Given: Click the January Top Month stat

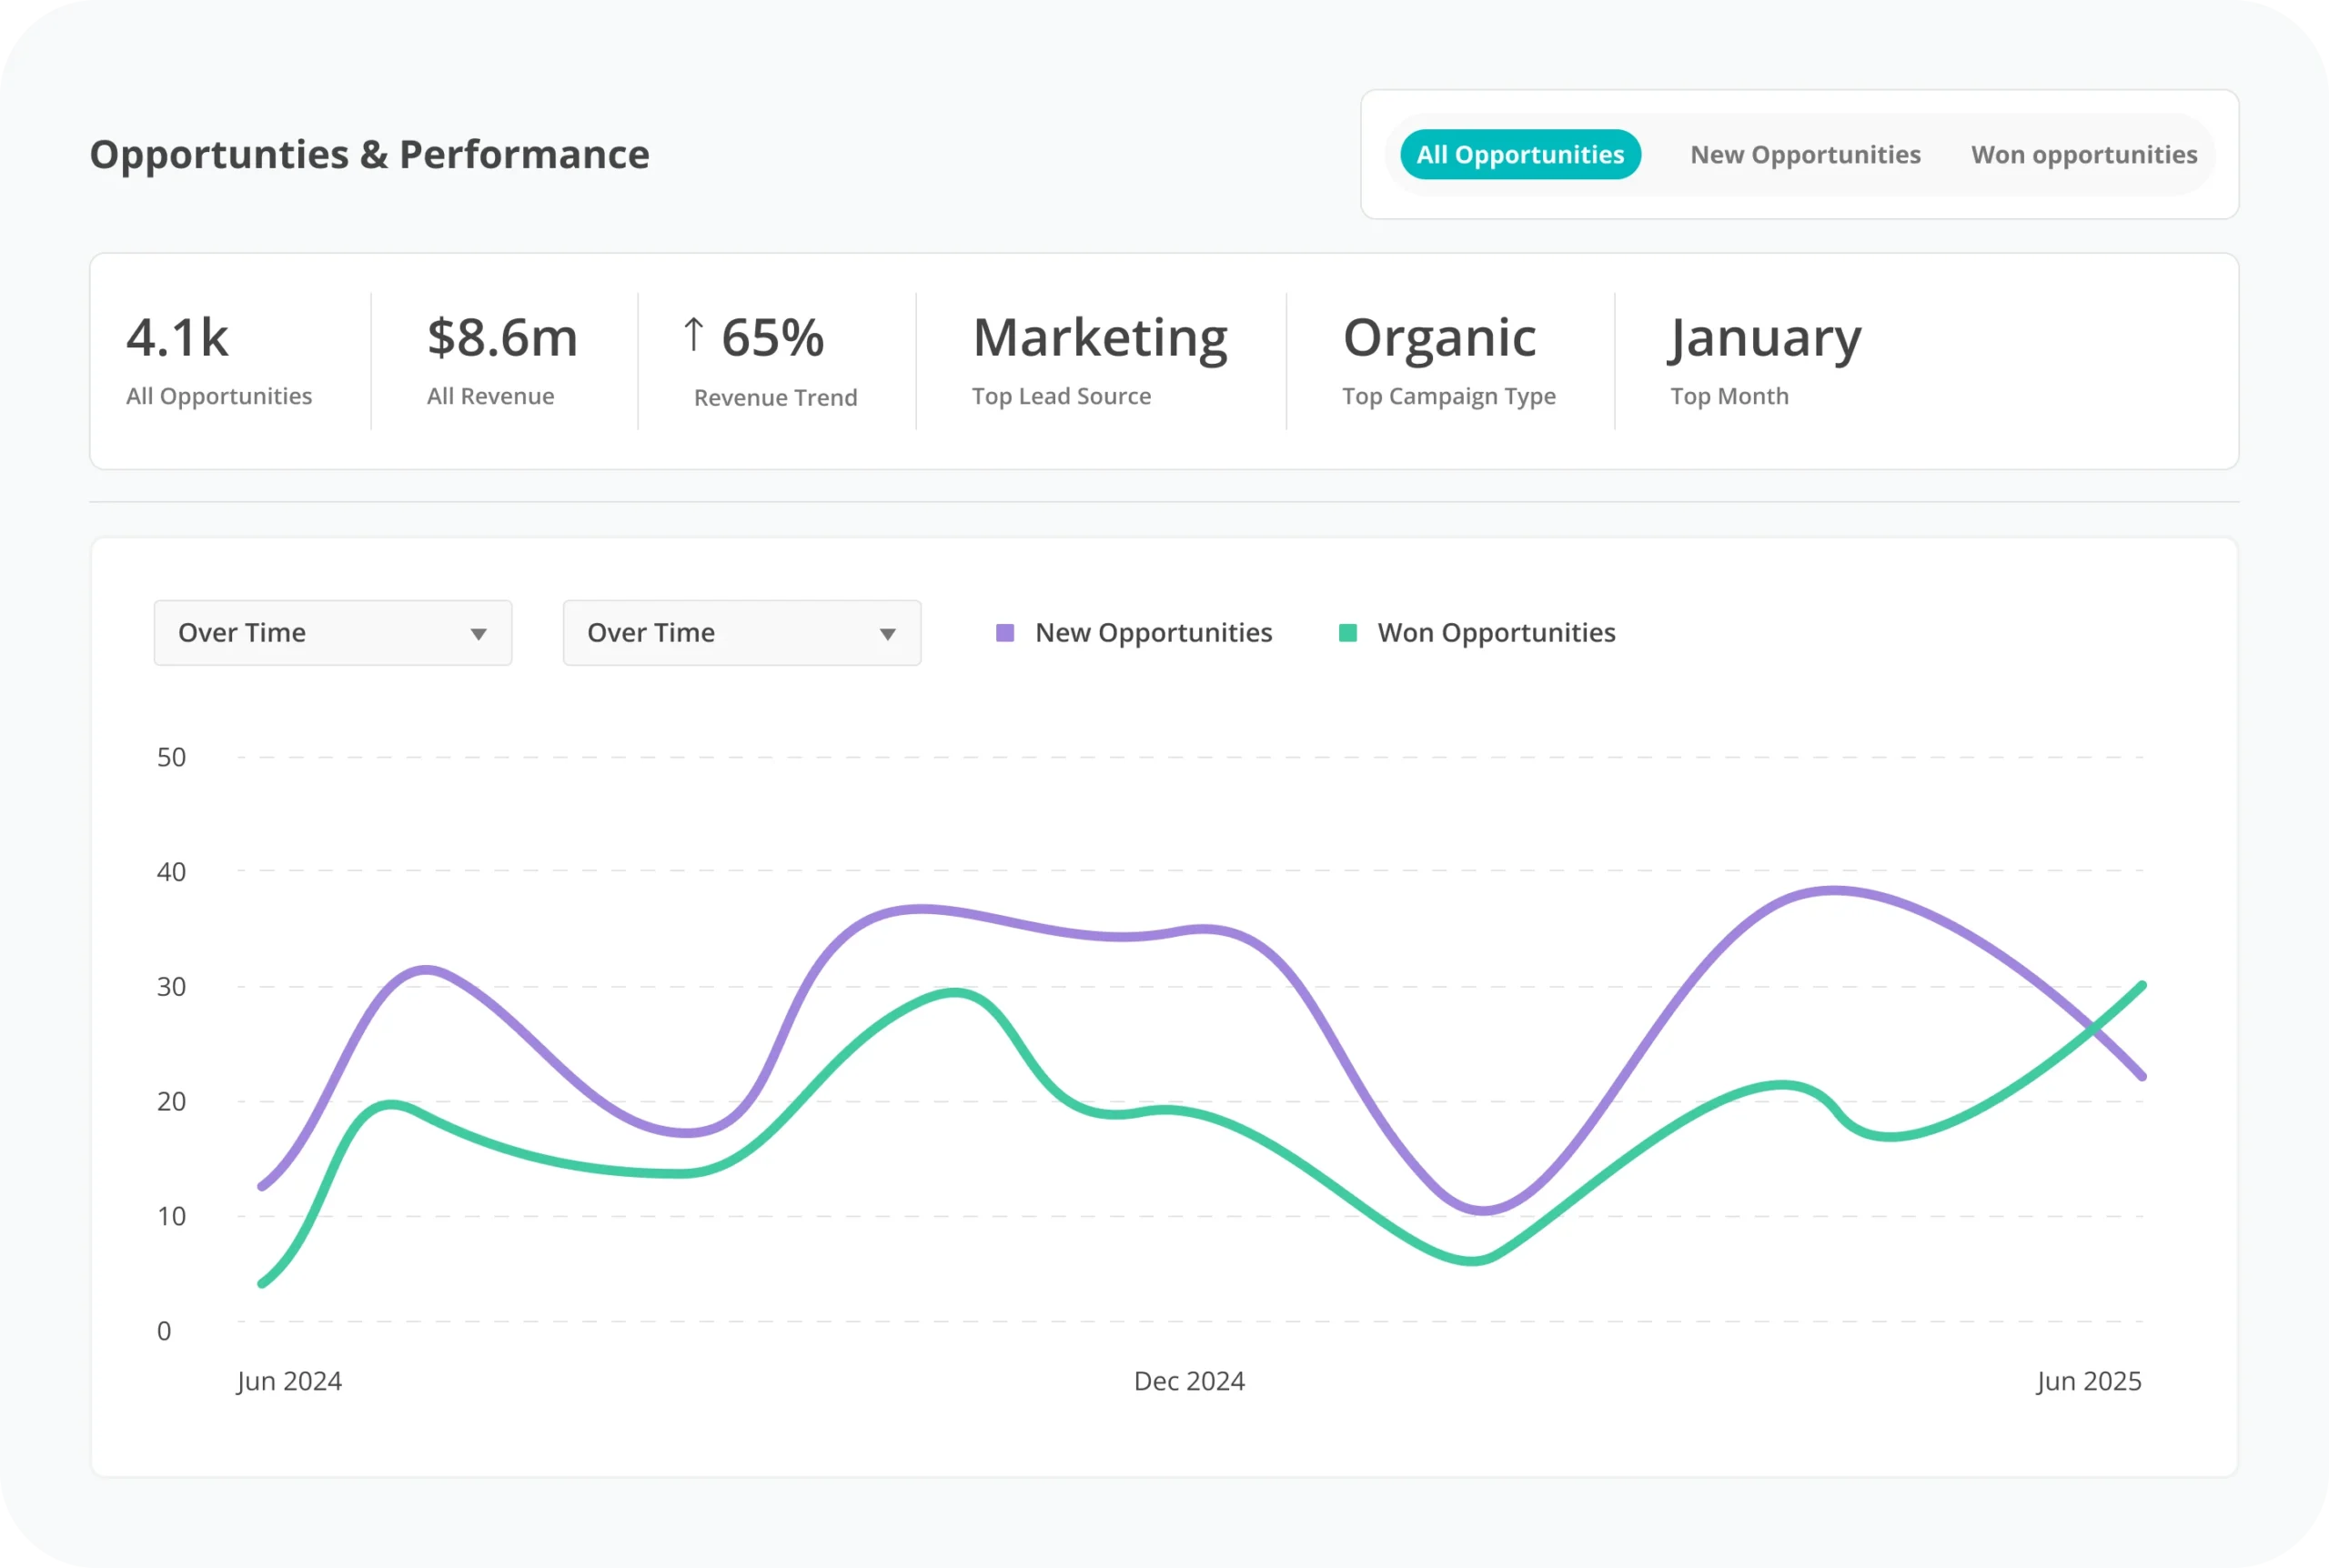Looking at the screenshot, I should 1765,338.
